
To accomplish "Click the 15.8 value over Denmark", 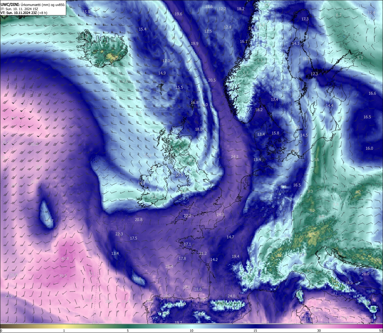I will pyautogui.click(x=275, y=133).
